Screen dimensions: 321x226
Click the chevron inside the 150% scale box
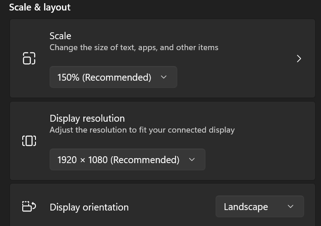(164, 77)
